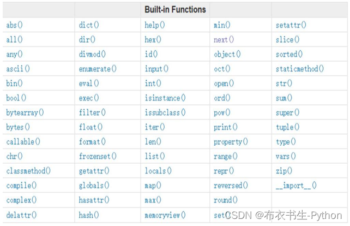350x226 pixels.
Task: Select the locals() link
Action: [x=158, y=171]
